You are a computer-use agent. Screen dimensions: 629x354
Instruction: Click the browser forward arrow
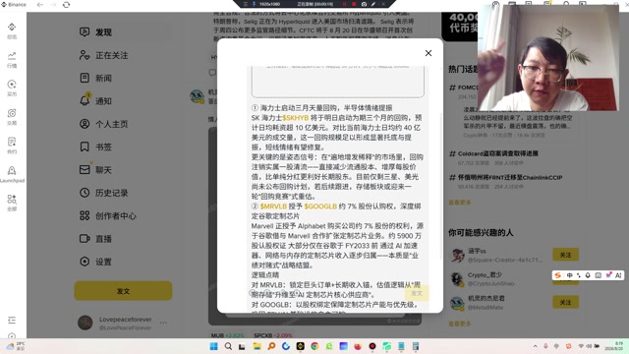pos(53,5)
